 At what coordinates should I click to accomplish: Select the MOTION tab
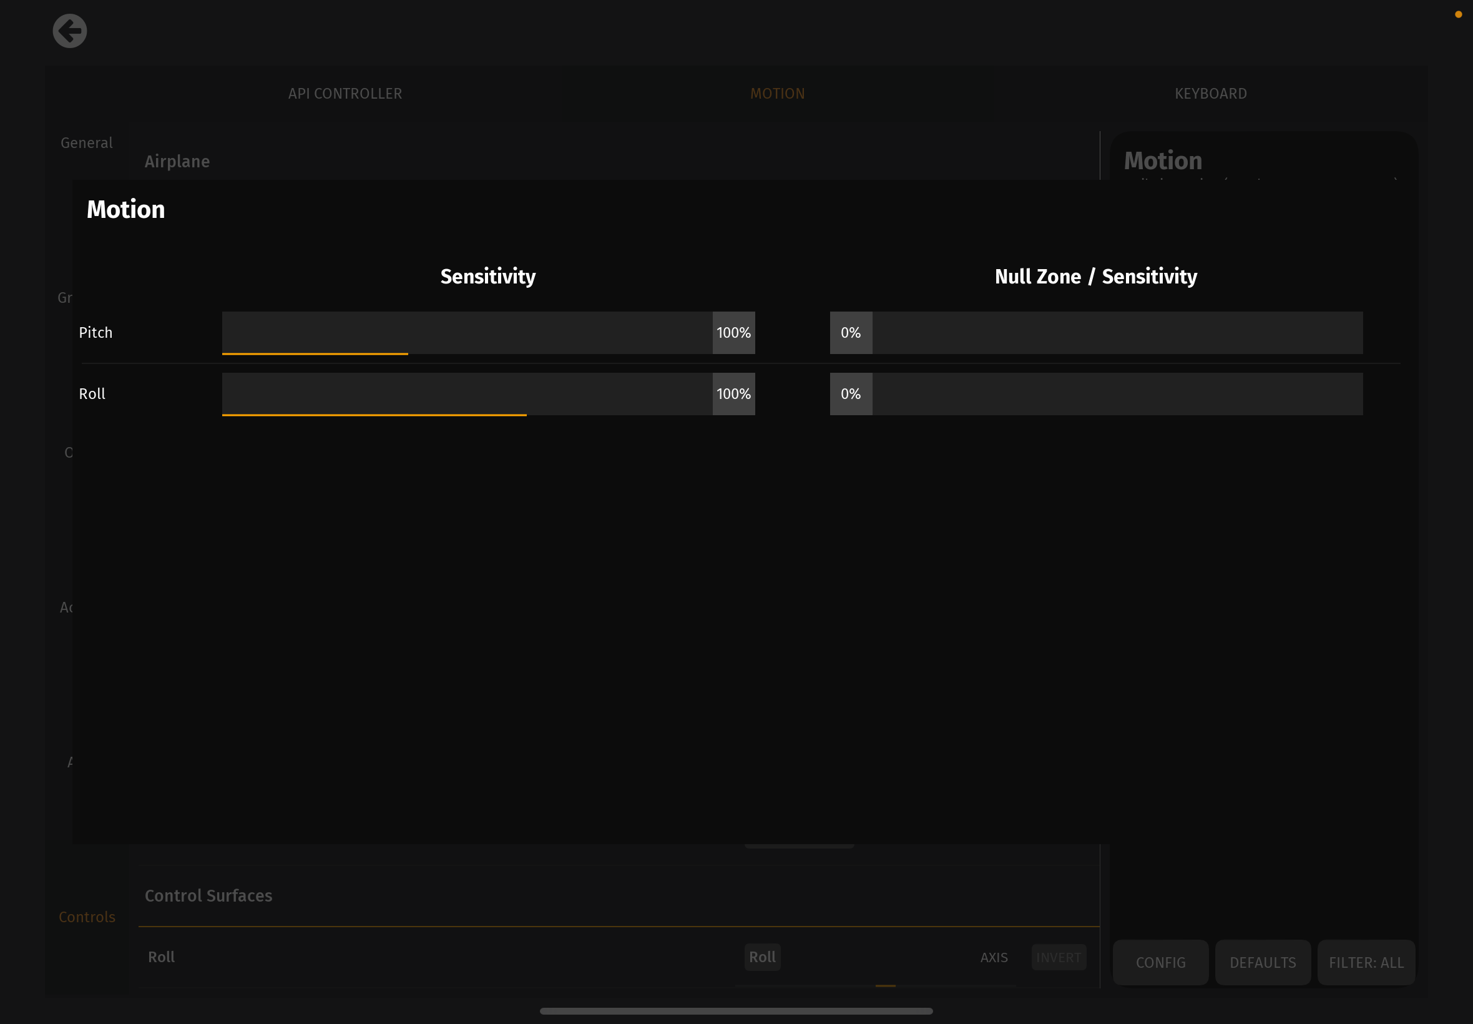click(777, 94)
